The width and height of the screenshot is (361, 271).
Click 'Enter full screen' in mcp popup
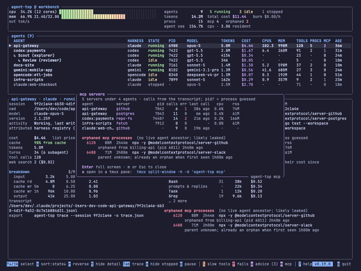[x=101, y=167]
